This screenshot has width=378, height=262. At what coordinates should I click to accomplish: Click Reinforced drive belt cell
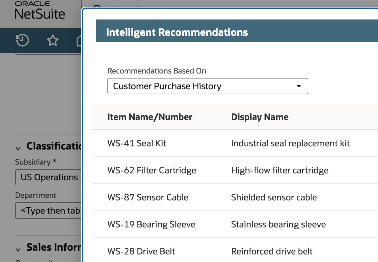pos(272,251)
